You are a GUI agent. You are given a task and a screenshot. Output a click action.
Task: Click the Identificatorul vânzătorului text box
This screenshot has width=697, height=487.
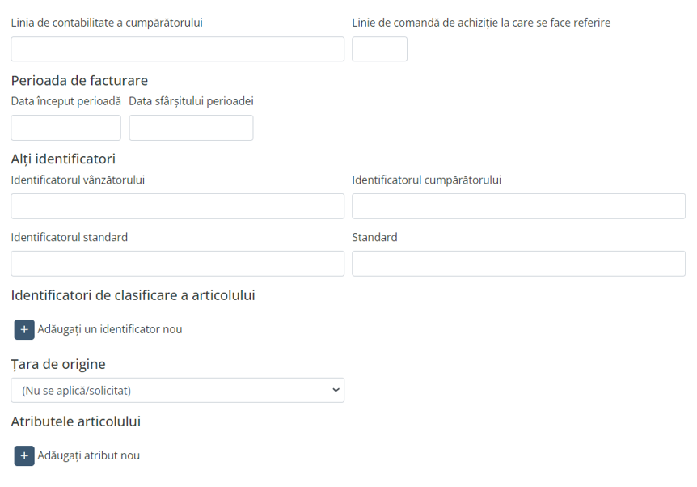click(177, 206)
